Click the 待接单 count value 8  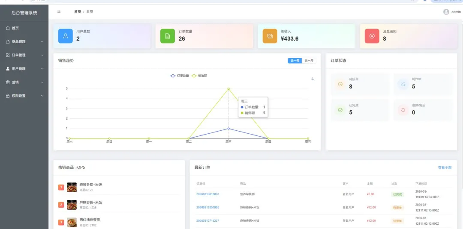tap(351, 87)
